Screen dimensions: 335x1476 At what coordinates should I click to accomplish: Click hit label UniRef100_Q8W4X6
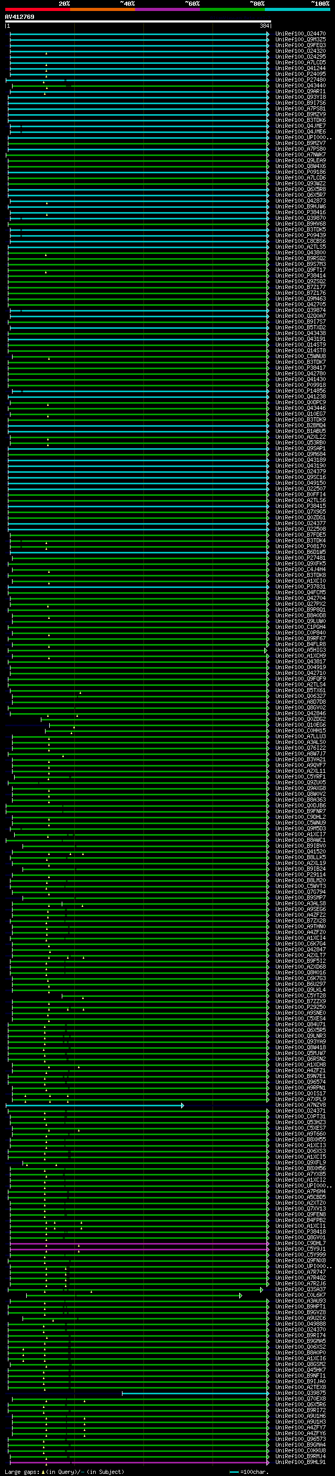(x=300, y=166)
